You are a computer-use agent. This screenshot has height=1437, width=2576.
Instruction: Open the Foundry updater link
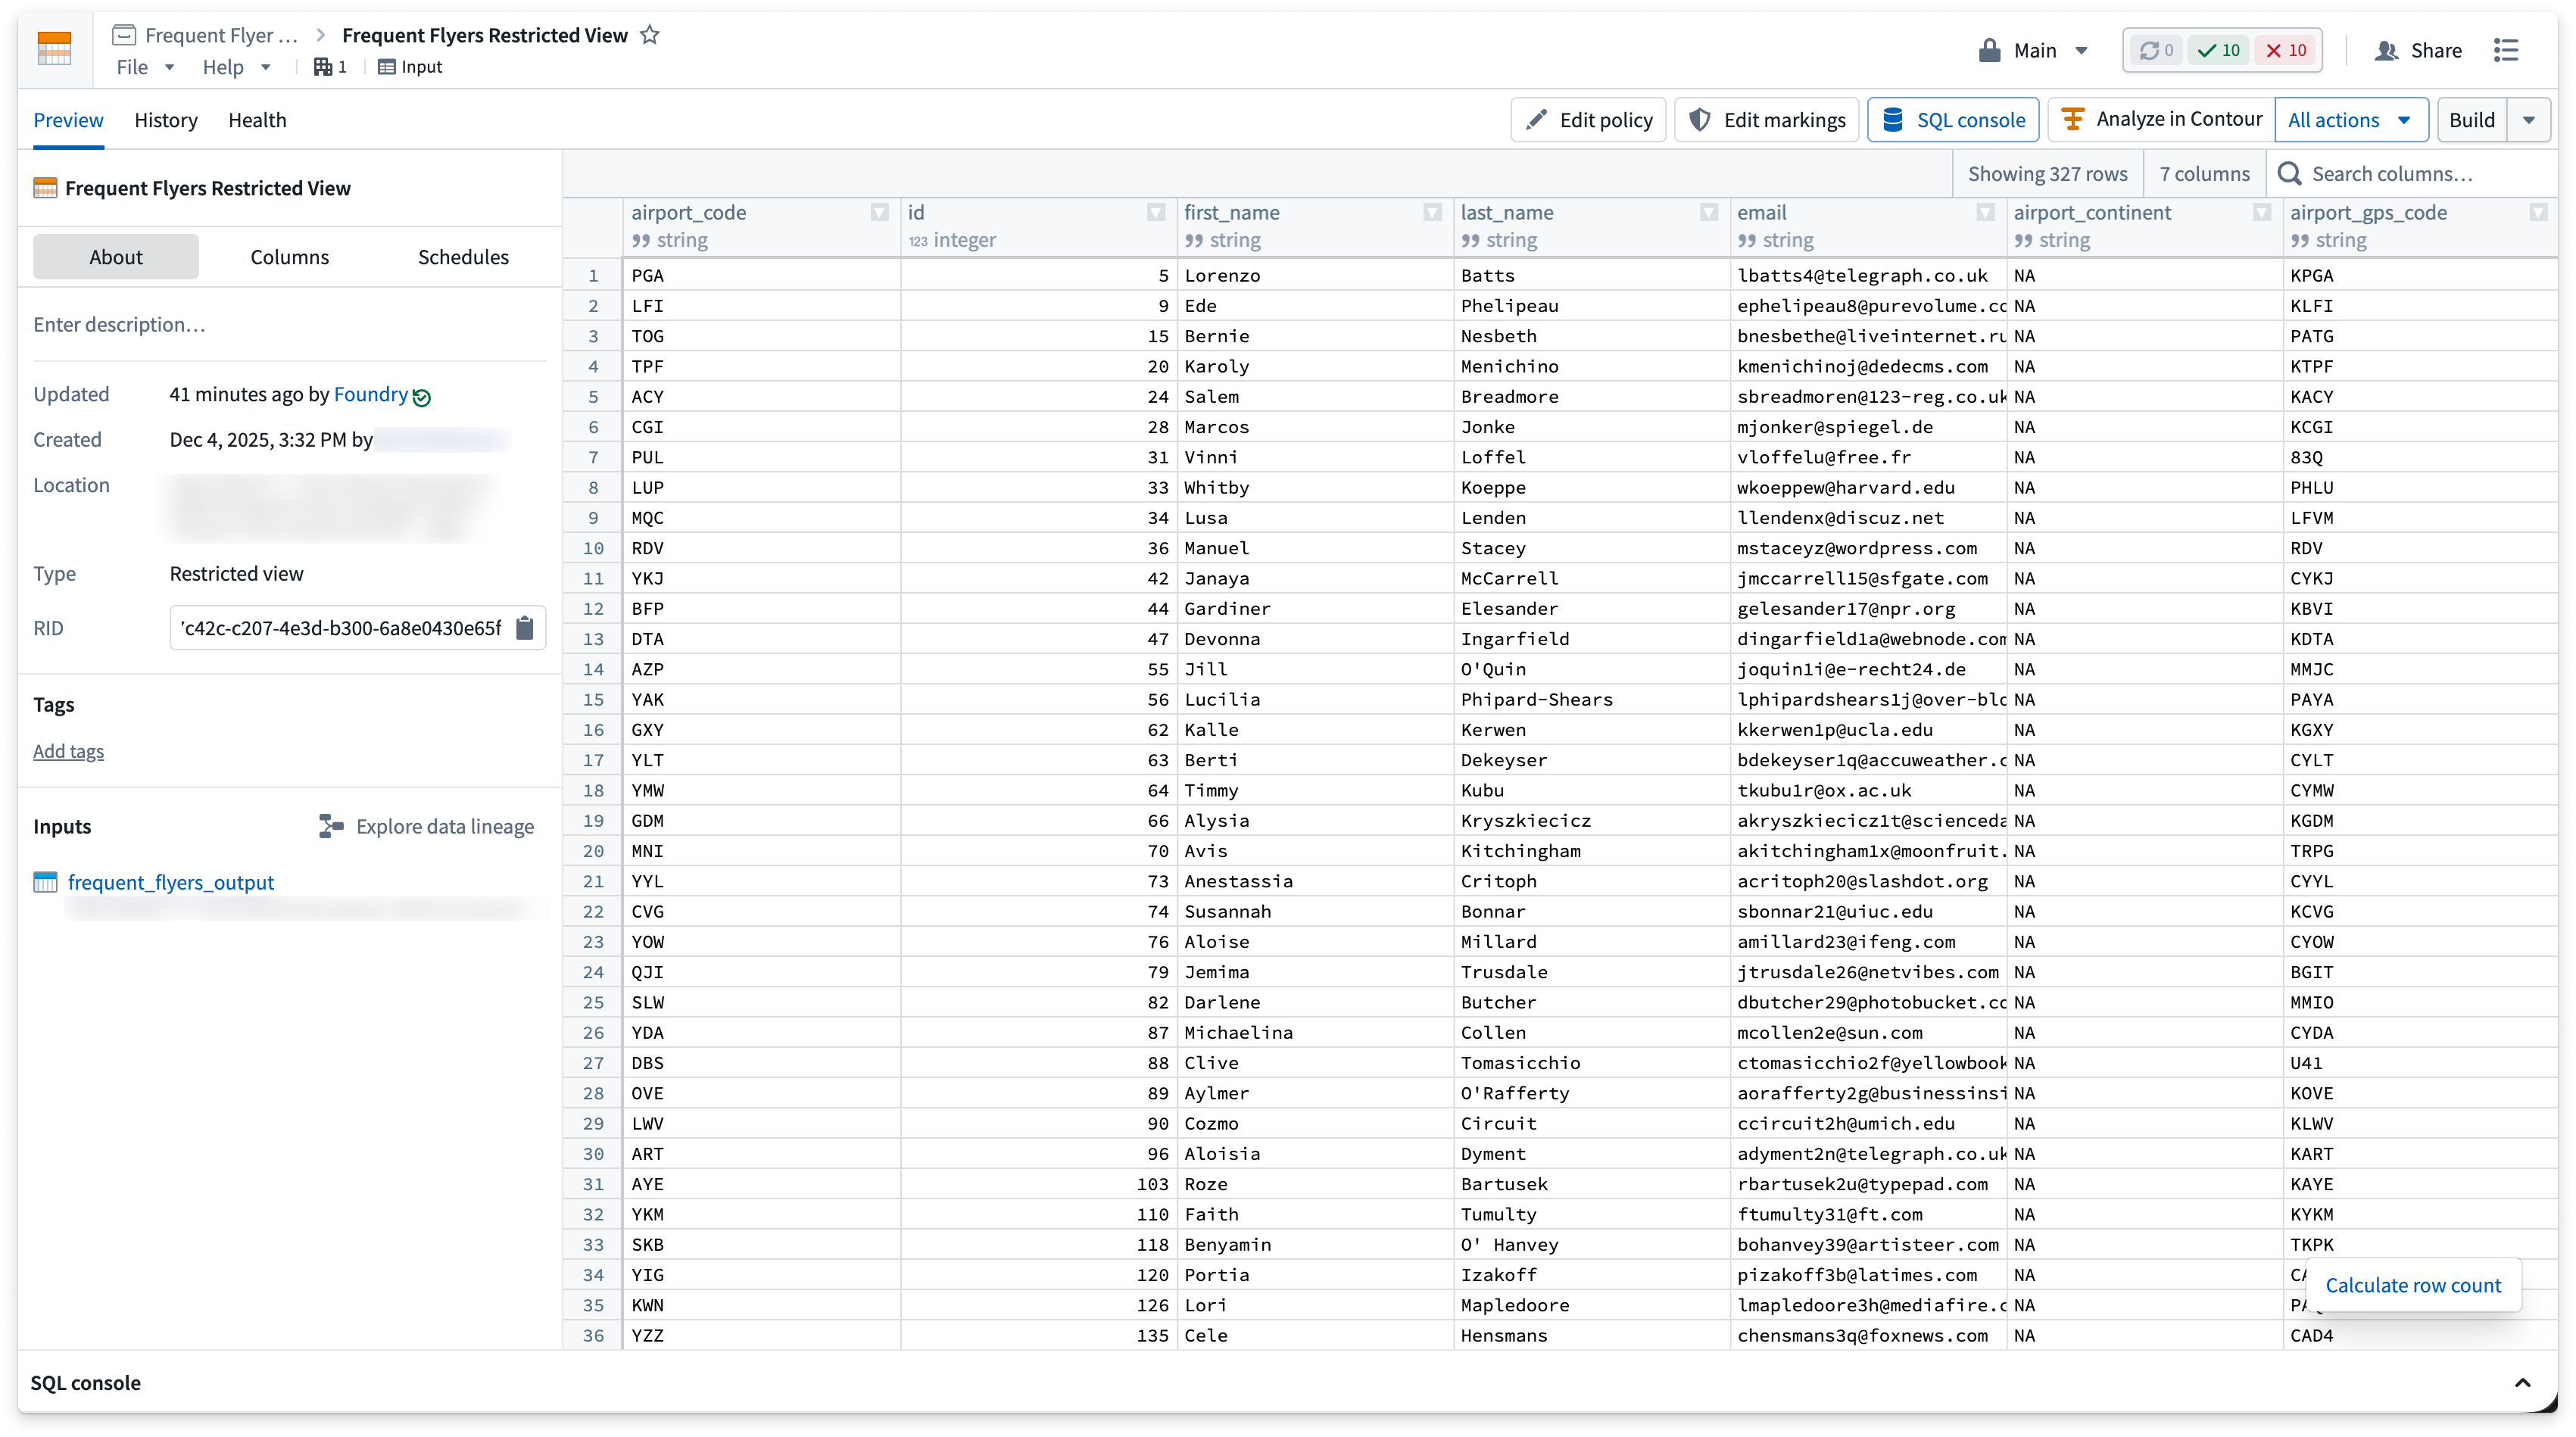[x=371, y=394]
